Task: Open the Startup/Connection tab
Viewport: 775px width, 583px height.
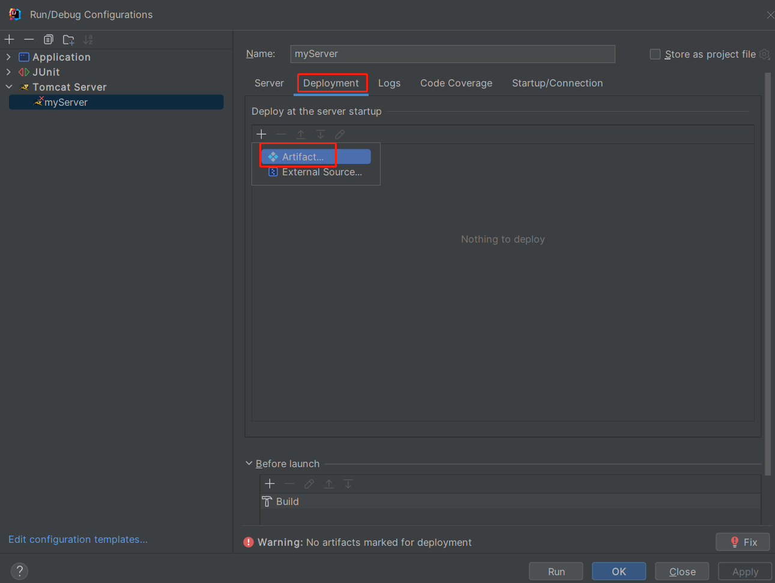Action: (557, 83)
